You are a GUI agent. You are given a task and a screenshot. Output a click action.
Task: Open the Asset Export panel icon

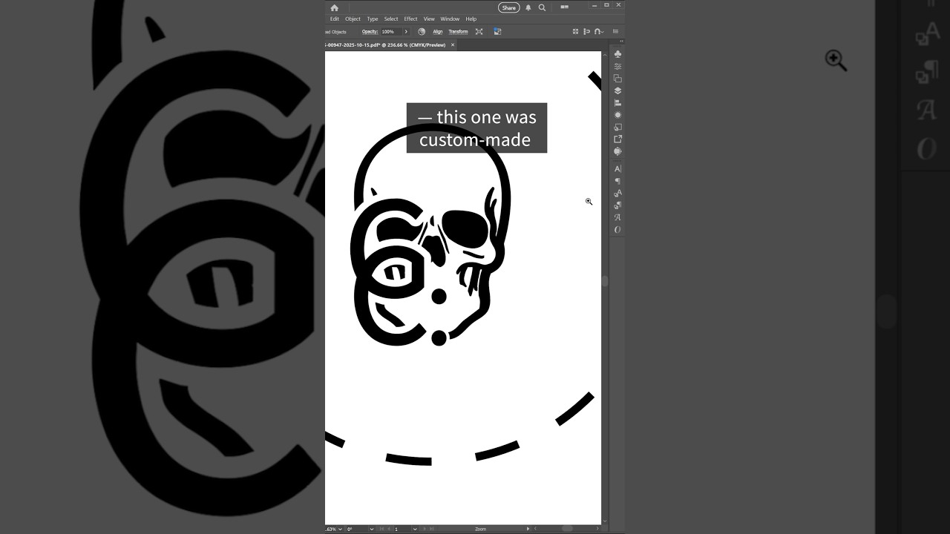[x=617, y=139]
